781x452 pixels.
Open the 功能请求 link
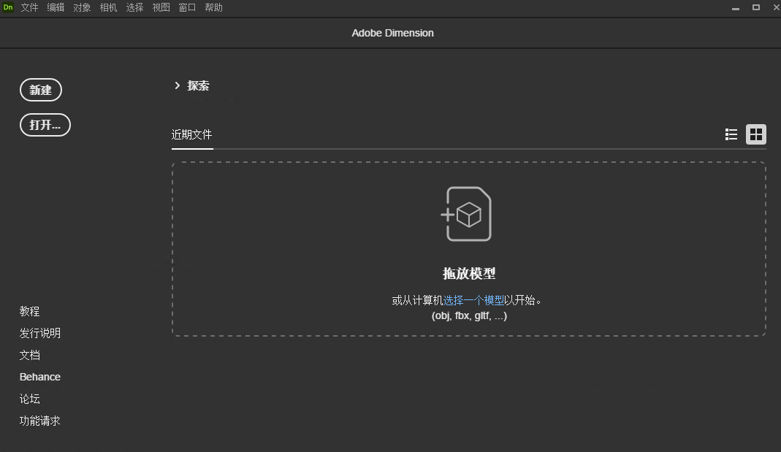pyautogui.click(x=40, y=421)
